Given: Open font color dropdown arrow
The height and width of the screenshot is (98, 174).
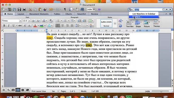Looking at the screenshot, I should [x=38, y=26].
